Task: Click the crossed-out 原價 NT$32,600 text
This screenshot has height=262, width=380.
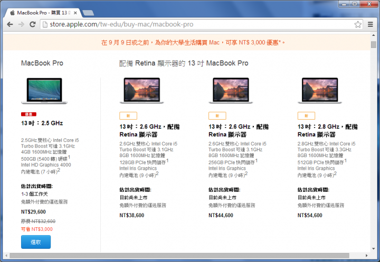Action: [38, 221]
